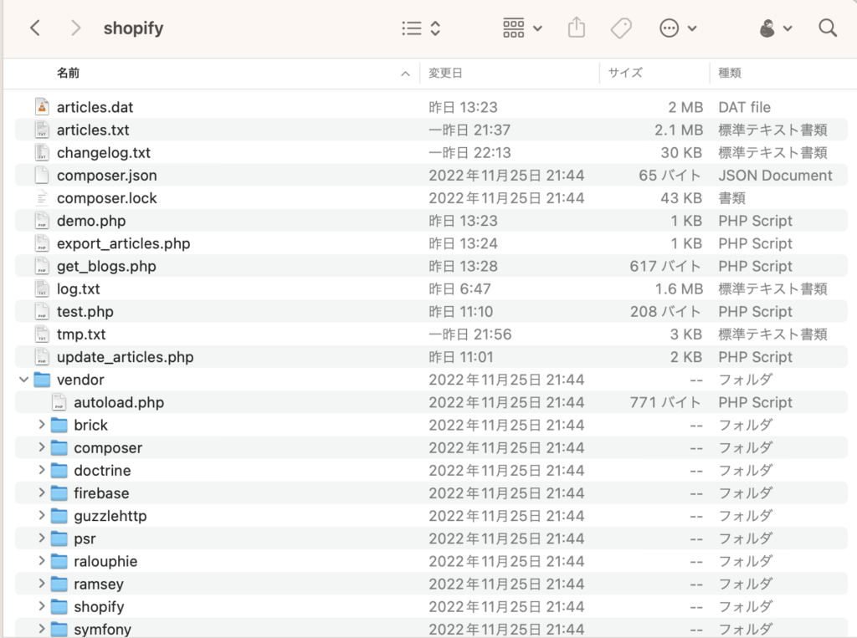Sort by the 変更日 column header
857x638 pixels.
tap(445, 73)
